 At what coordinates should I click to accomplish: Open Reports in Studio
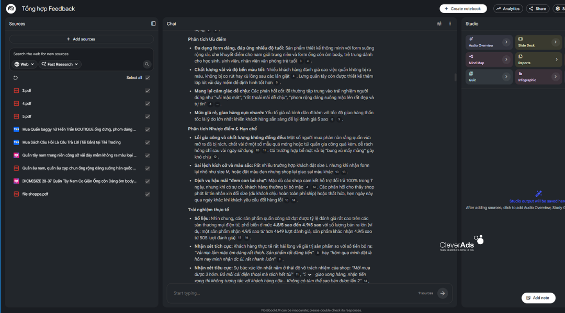(x=538, y=59)
